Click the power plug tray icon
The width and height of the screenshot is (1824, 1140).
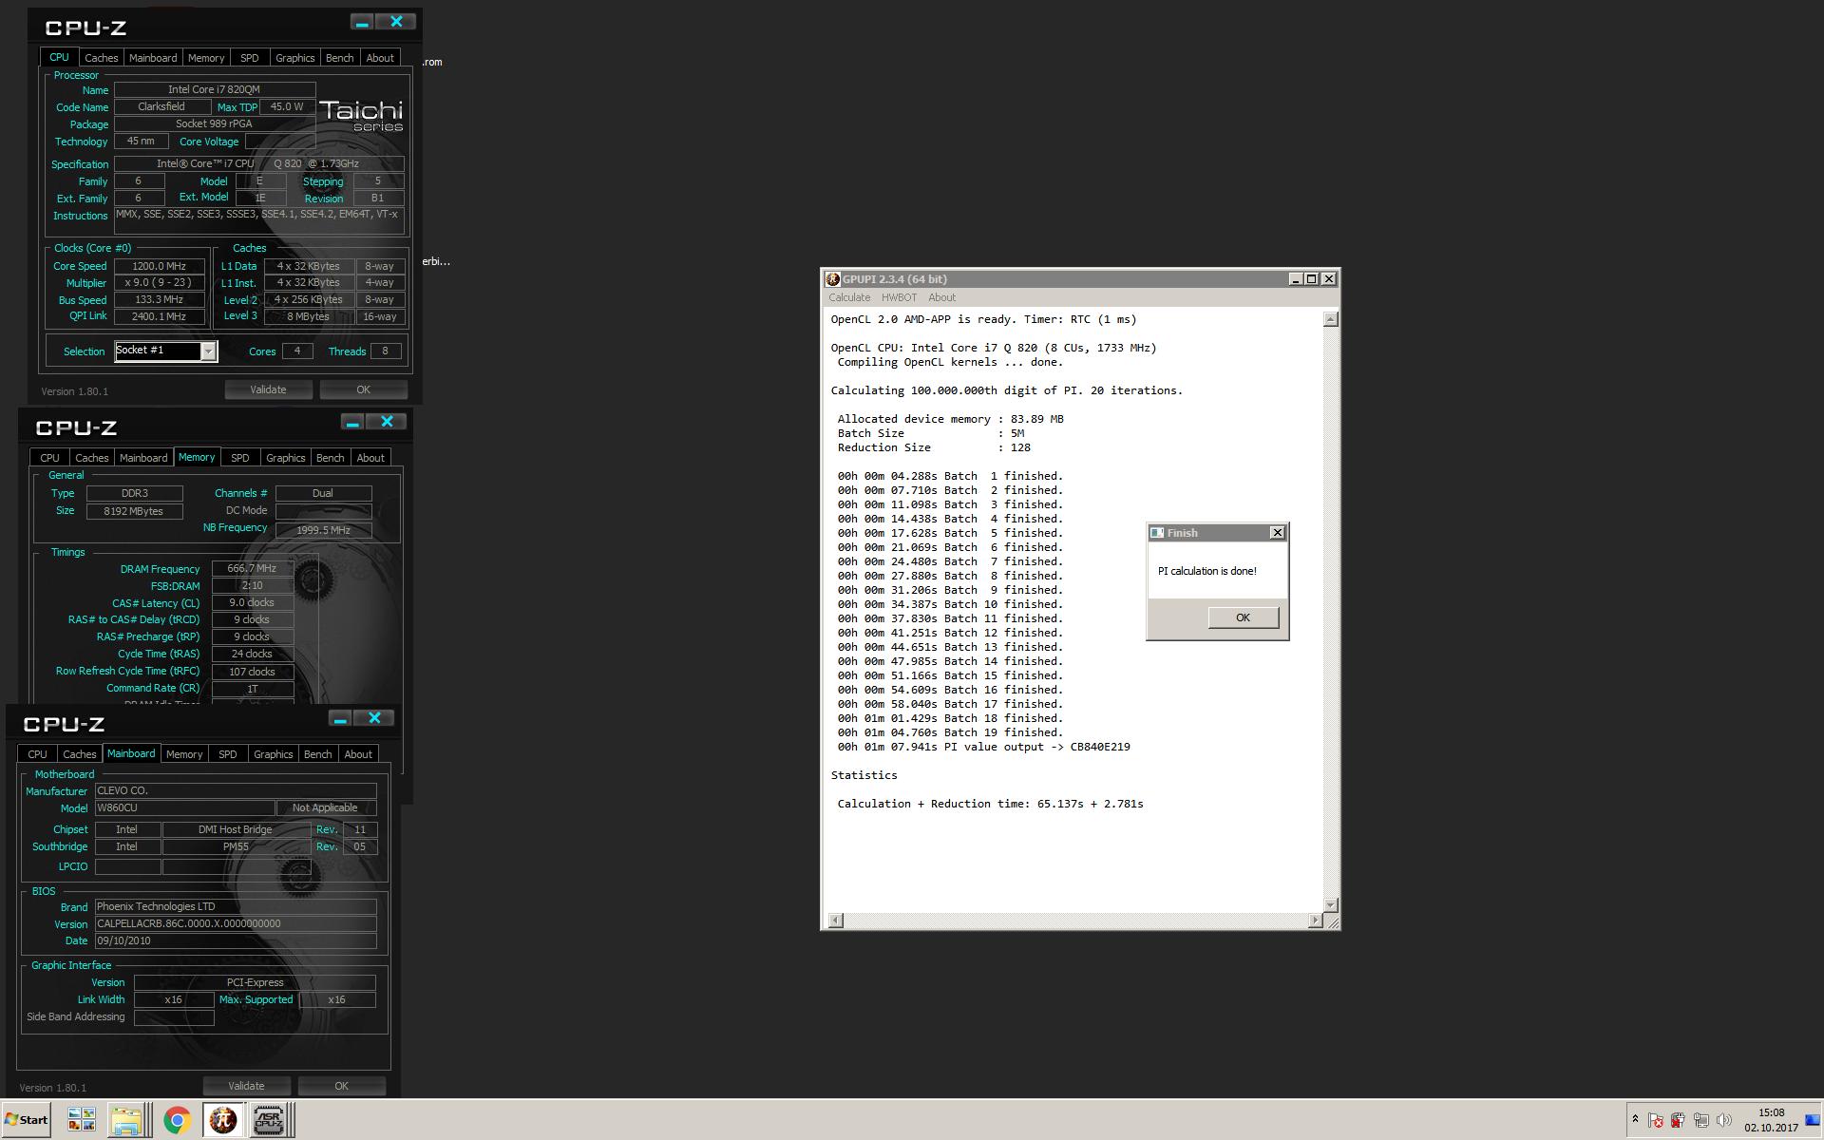1678,1120
